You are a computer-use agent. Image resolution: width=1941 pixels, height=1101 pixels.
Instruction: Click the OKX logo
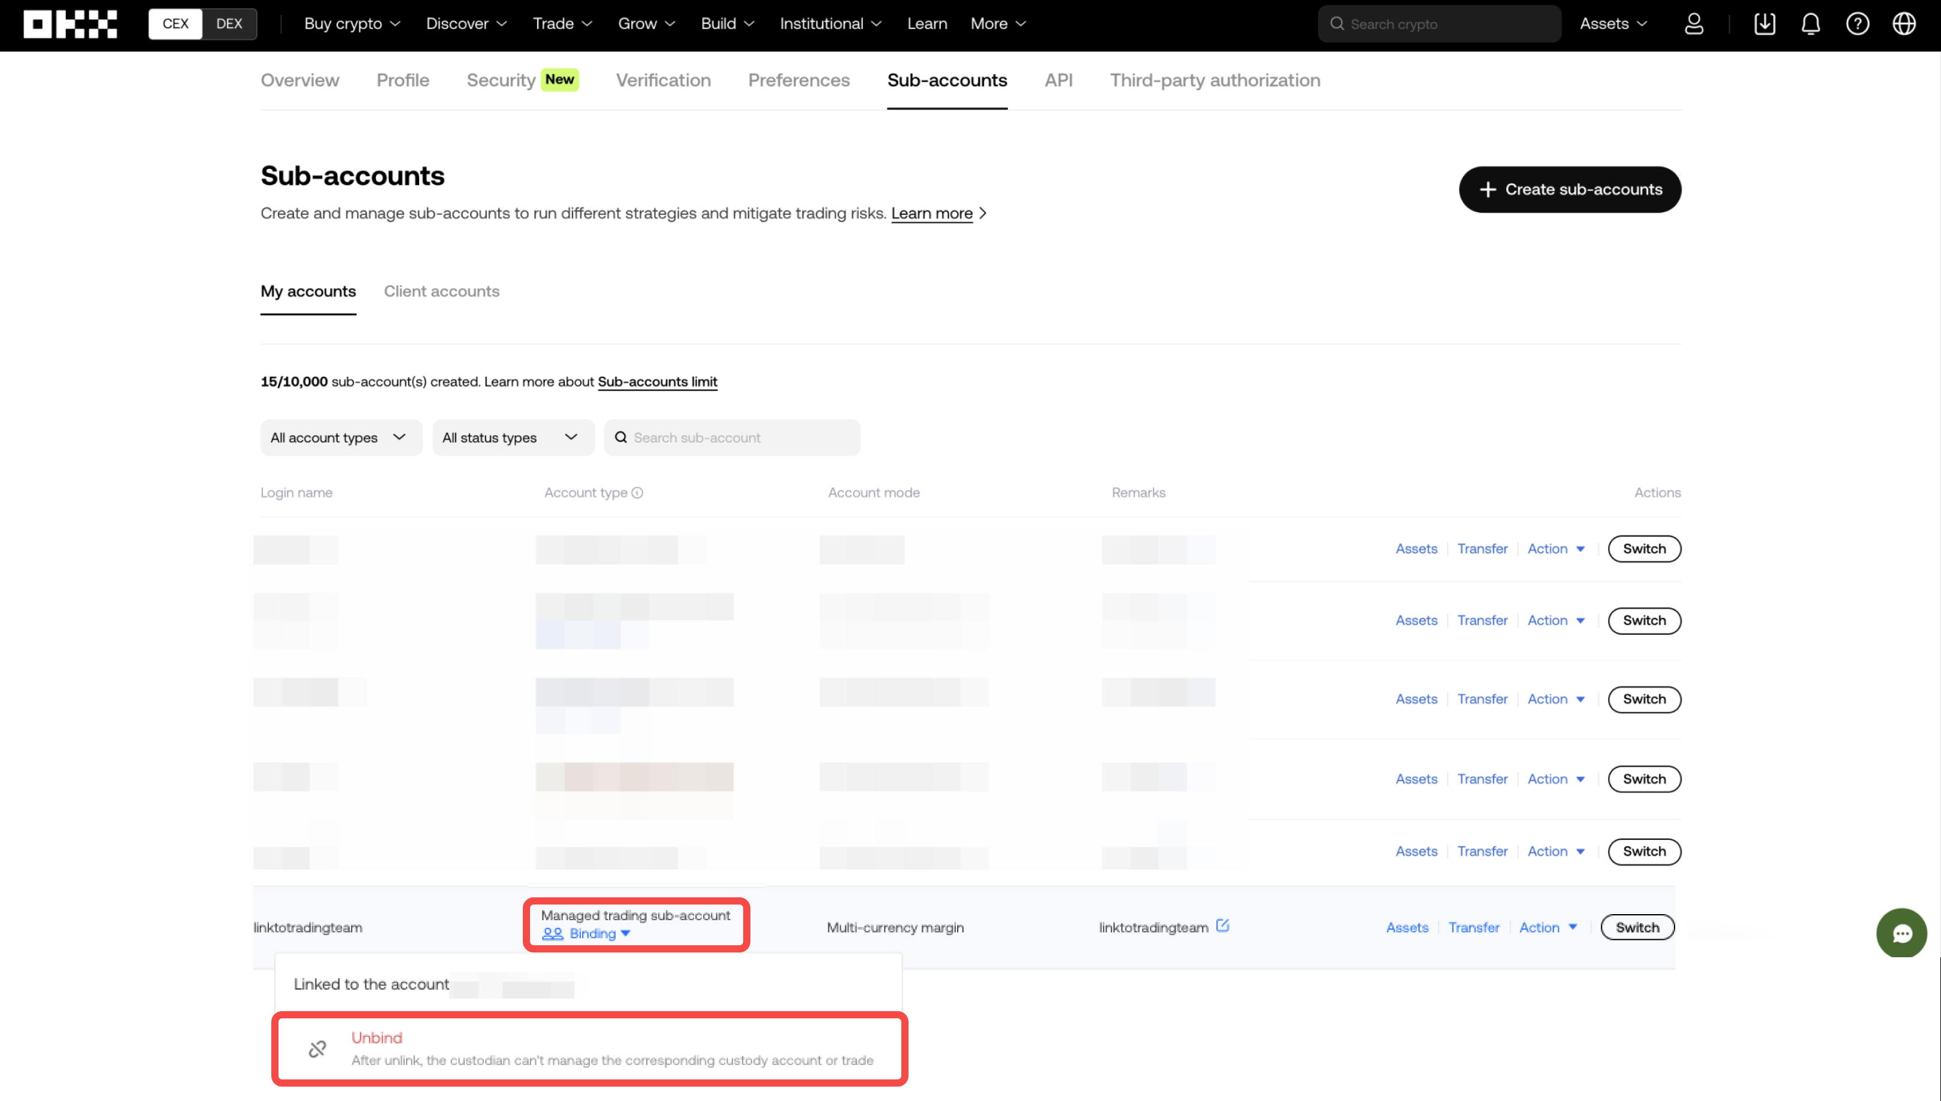click(x=70, y=24)
